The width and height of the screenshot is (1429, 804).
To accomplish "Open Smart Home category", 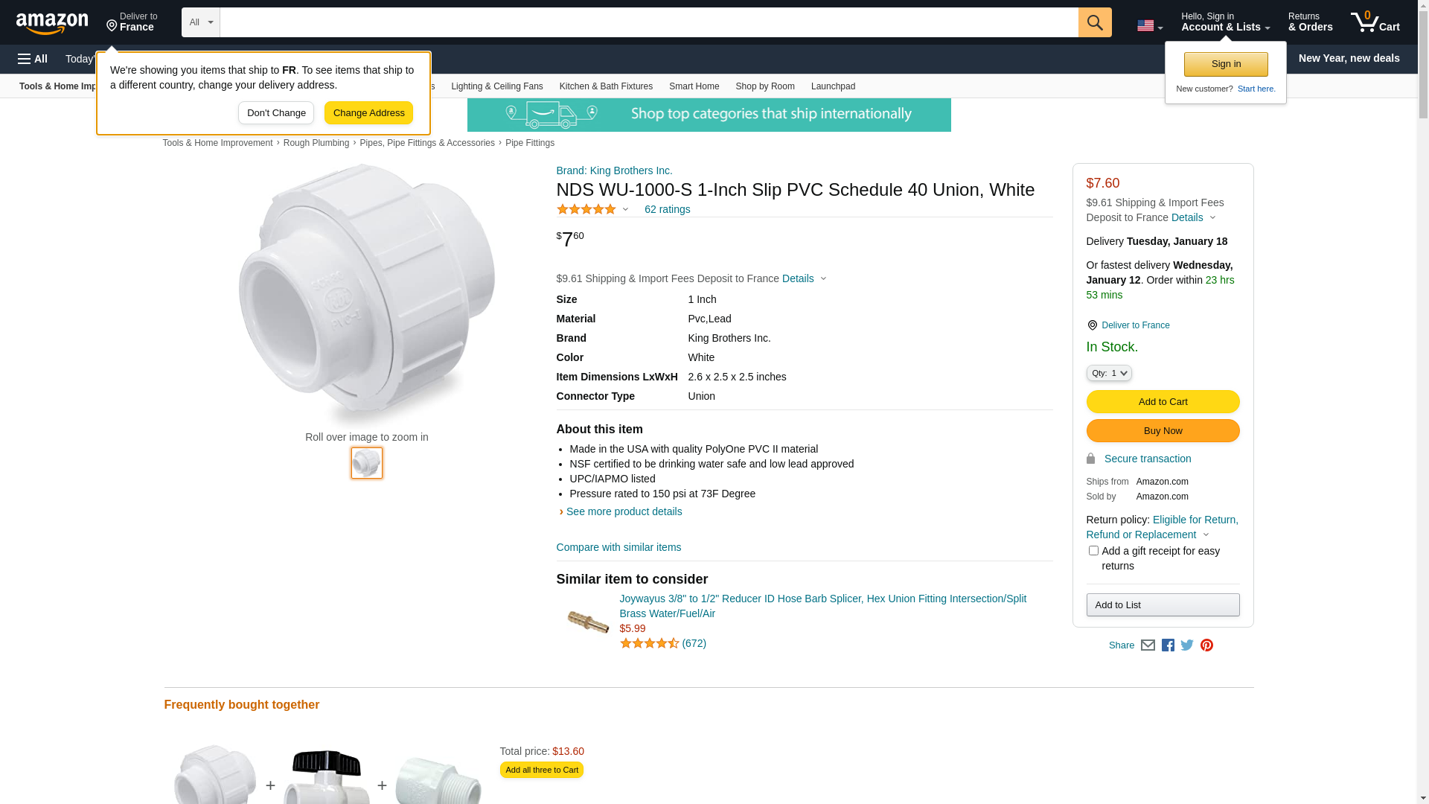I will point(694,86).
